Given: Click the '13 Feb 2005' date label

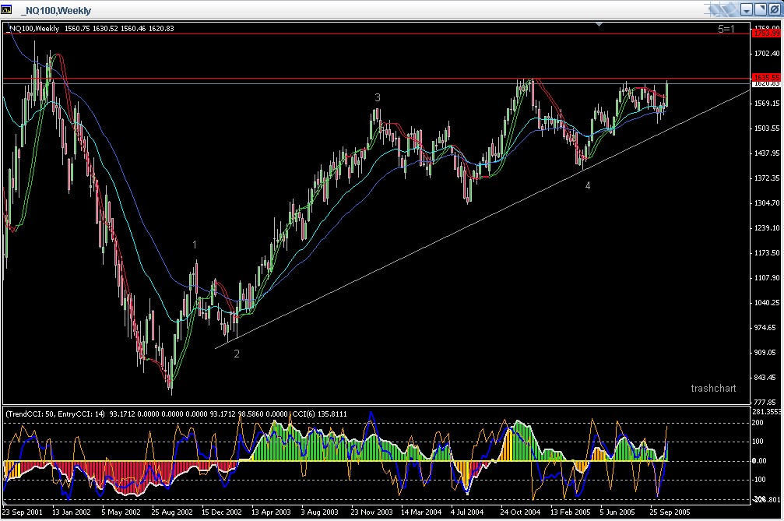Looking at the screenshot, I should tap(570, 512).
